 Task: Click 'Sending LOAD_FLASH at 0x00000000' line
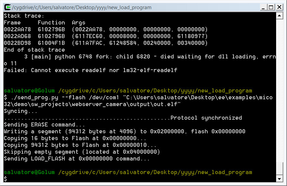77,158
